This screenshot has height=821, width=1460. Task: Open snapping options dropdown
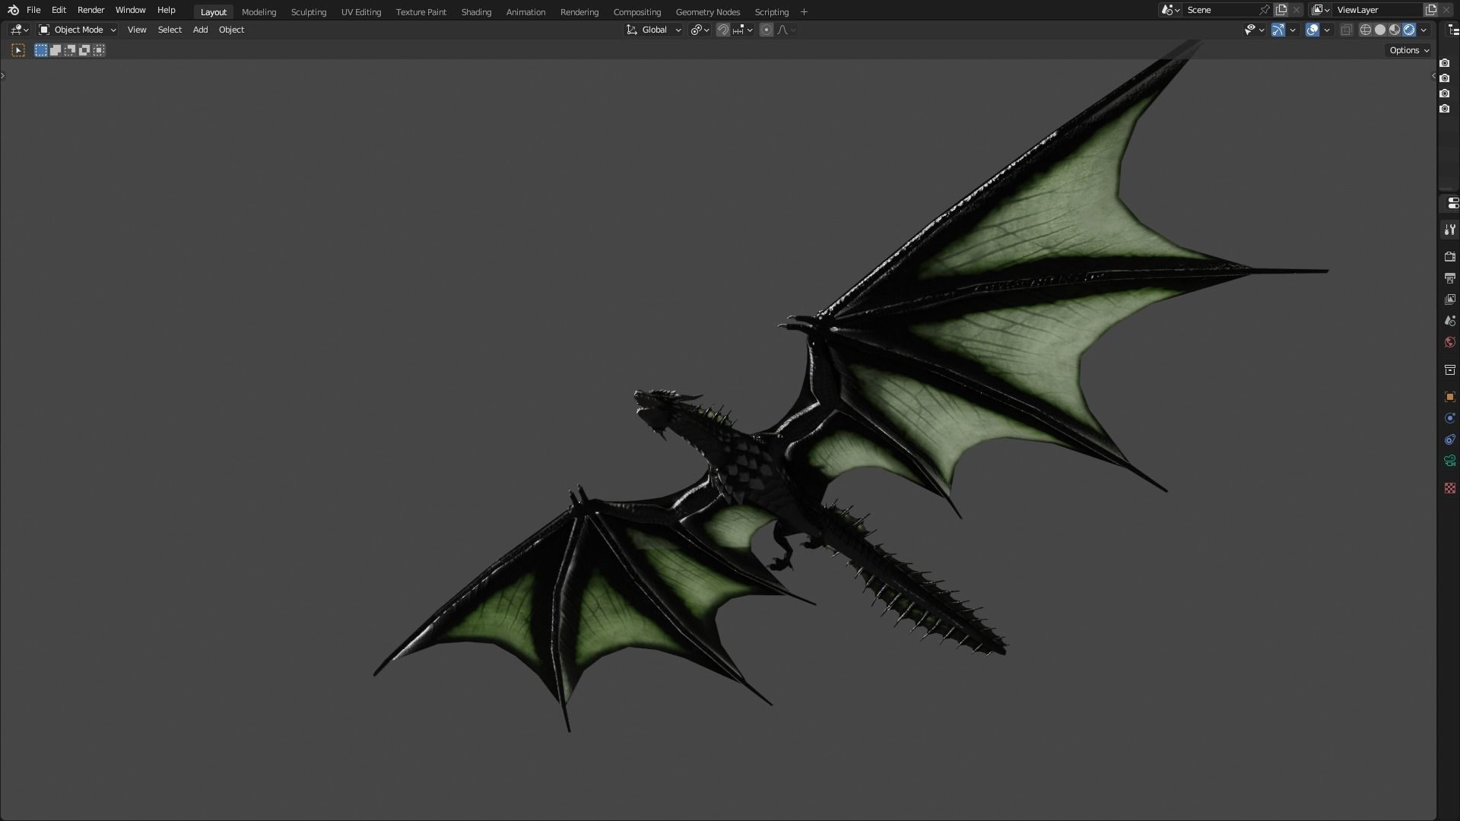coord(743,30)
